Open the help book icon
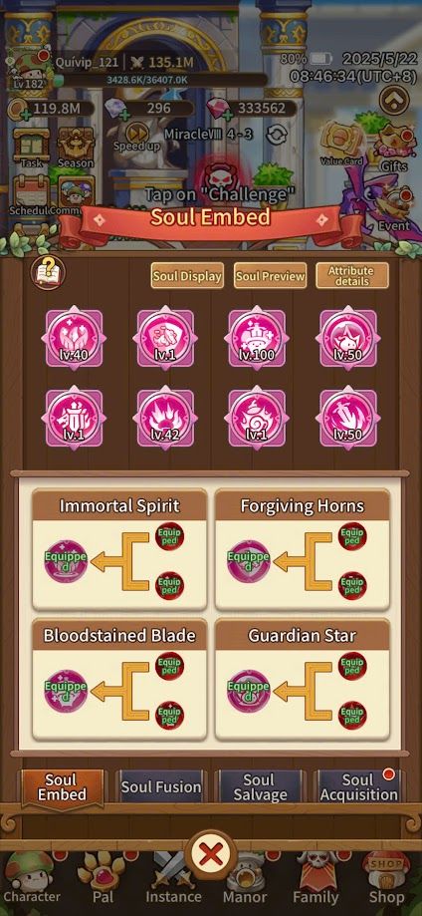 pos(49,272)
